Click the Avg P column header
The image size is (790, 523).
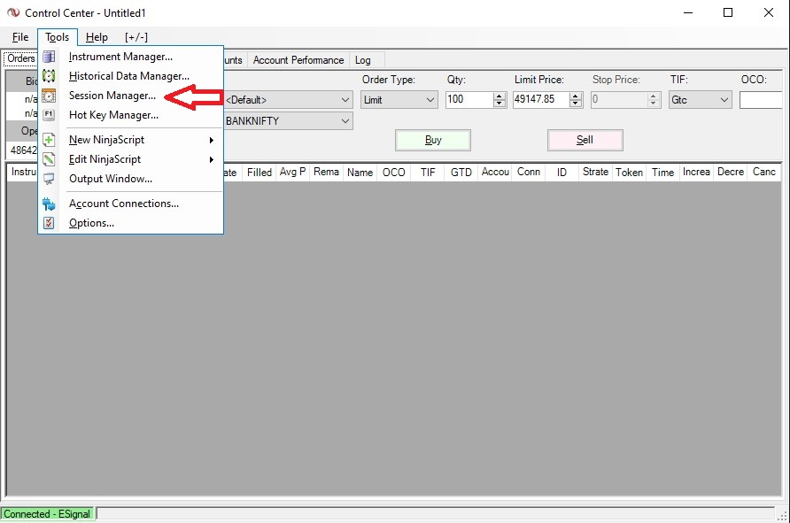click(x=293, y=173)
